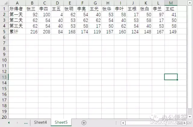This screenshot has height=127, width=193.
Task: Click total cell 157
Action: (108, 32)
